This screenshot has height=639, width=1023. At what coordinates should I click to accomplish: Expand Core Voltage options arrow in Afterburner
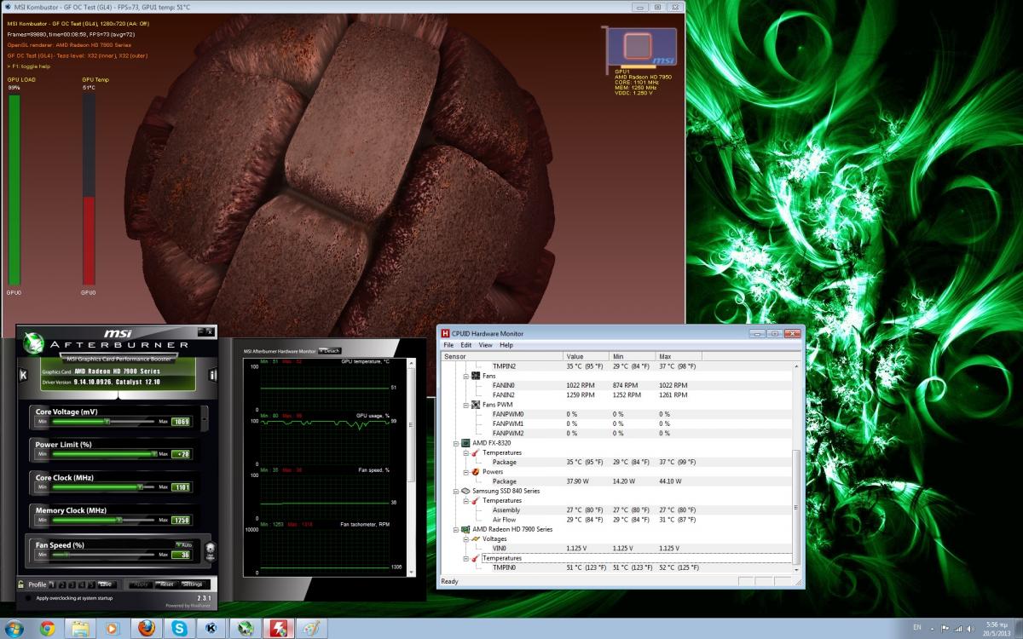click(204, 420)
